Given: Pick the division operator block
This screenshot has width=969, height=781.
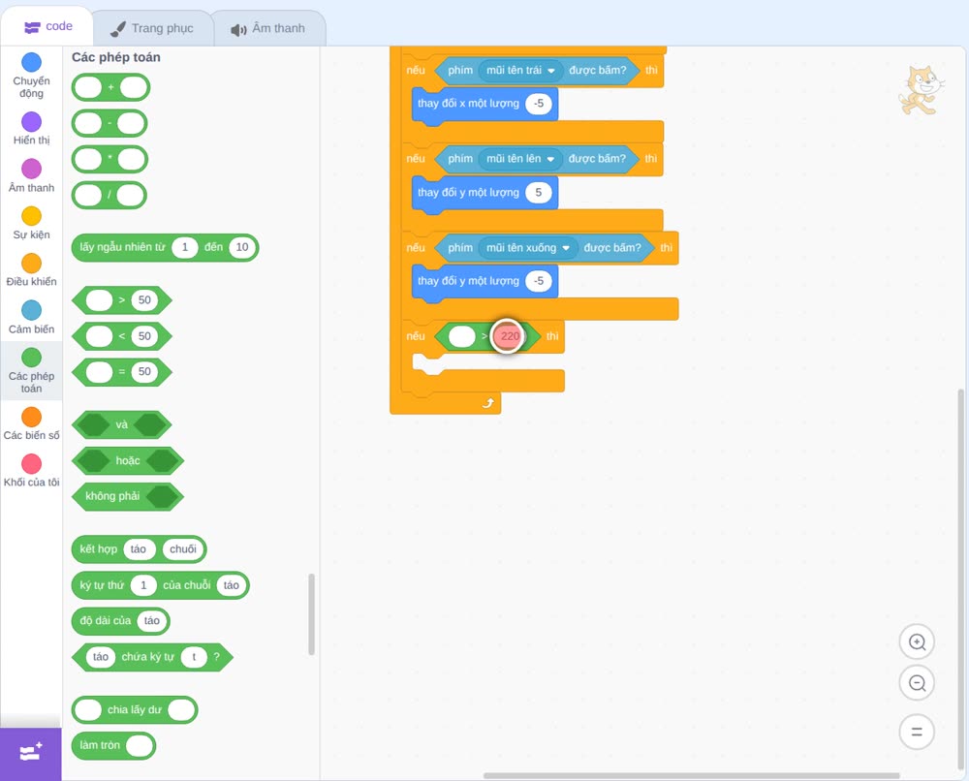Looking at the screenshot, I should click(109, 196).
